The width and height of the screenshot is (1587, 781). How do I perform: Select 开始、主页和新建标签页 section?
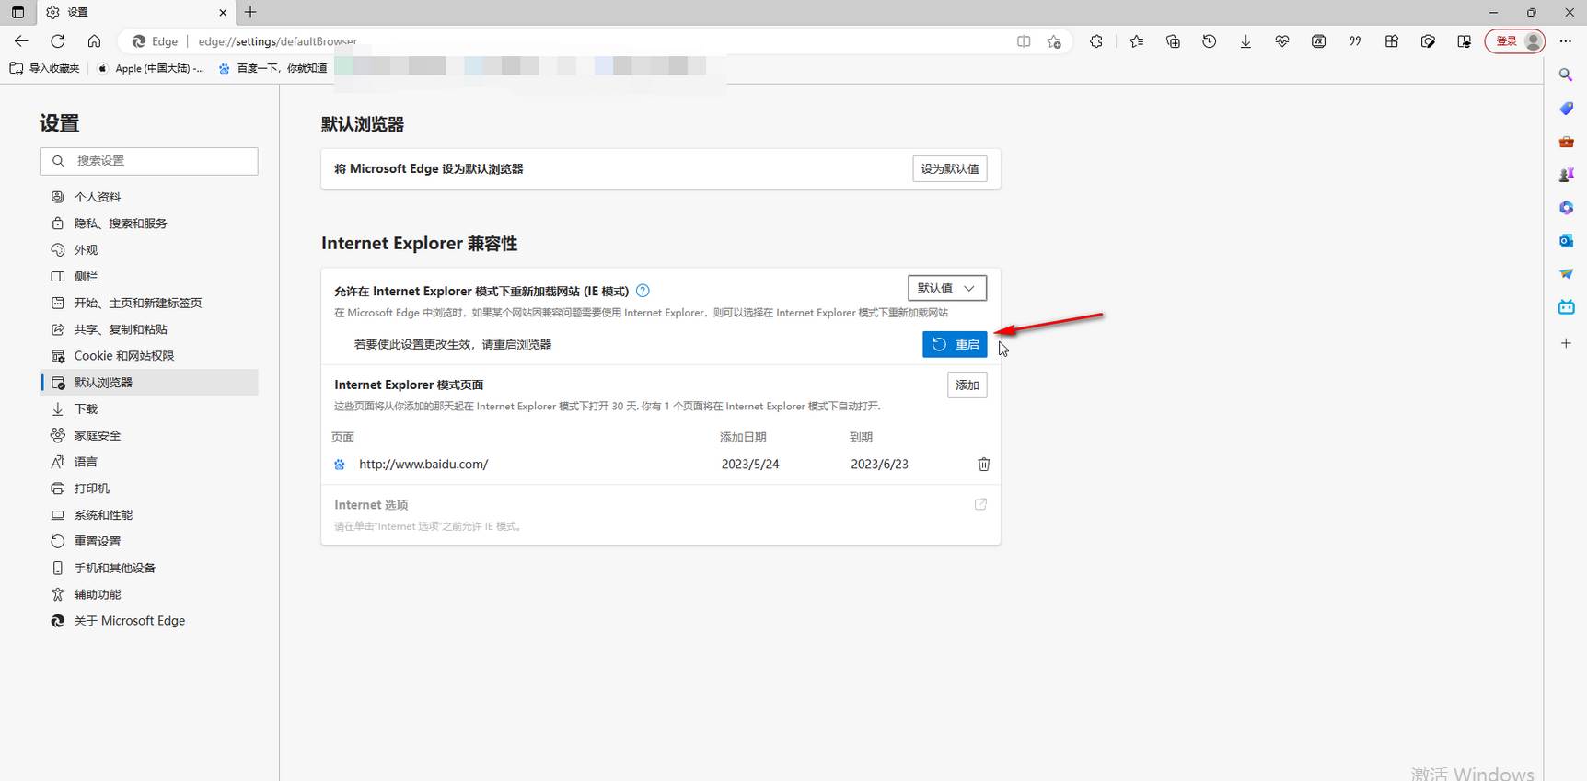coord(149,303)
